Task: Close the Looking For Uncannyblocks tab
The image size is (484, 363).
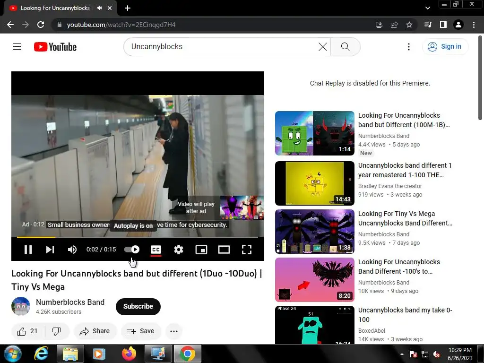Action: pyautogui.click(x=110, y=8)
